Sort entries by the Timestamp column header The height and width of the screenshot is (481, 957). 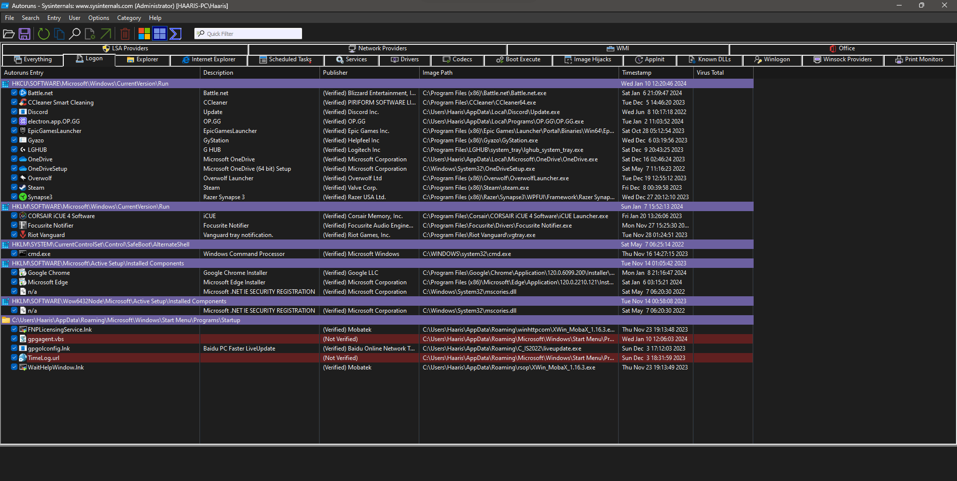(655, 73)
